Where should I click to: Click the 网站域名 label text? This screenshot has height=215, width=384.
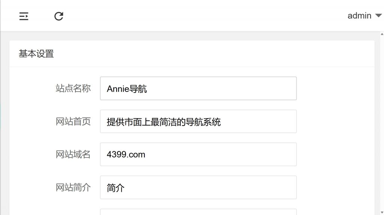[73, 154]
